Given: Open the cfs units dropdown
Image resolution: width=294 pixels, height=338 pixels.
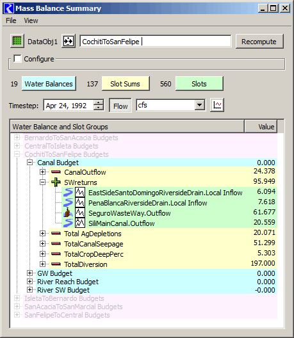Looking at the screenshot, I should 200,105.
